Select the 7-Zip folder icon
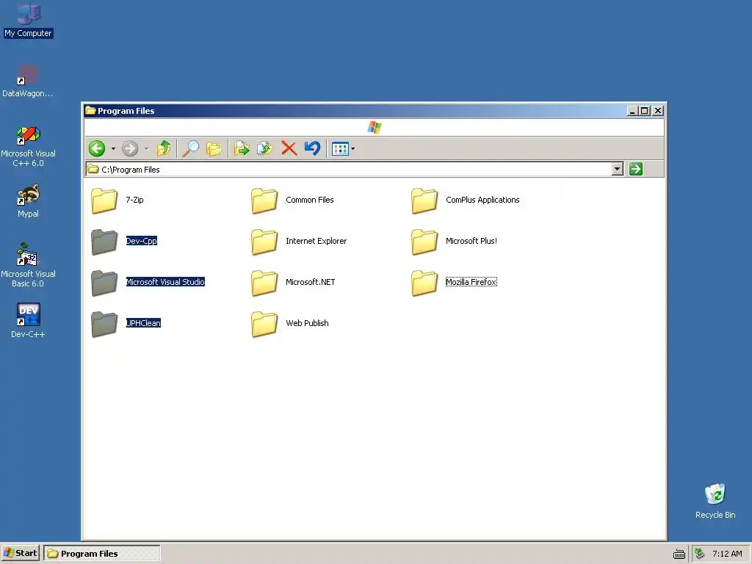 104,200
